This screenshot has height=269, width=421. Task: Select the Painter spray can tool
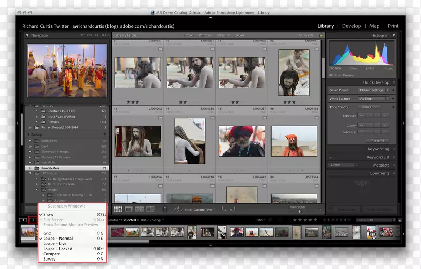click(164, 209)
